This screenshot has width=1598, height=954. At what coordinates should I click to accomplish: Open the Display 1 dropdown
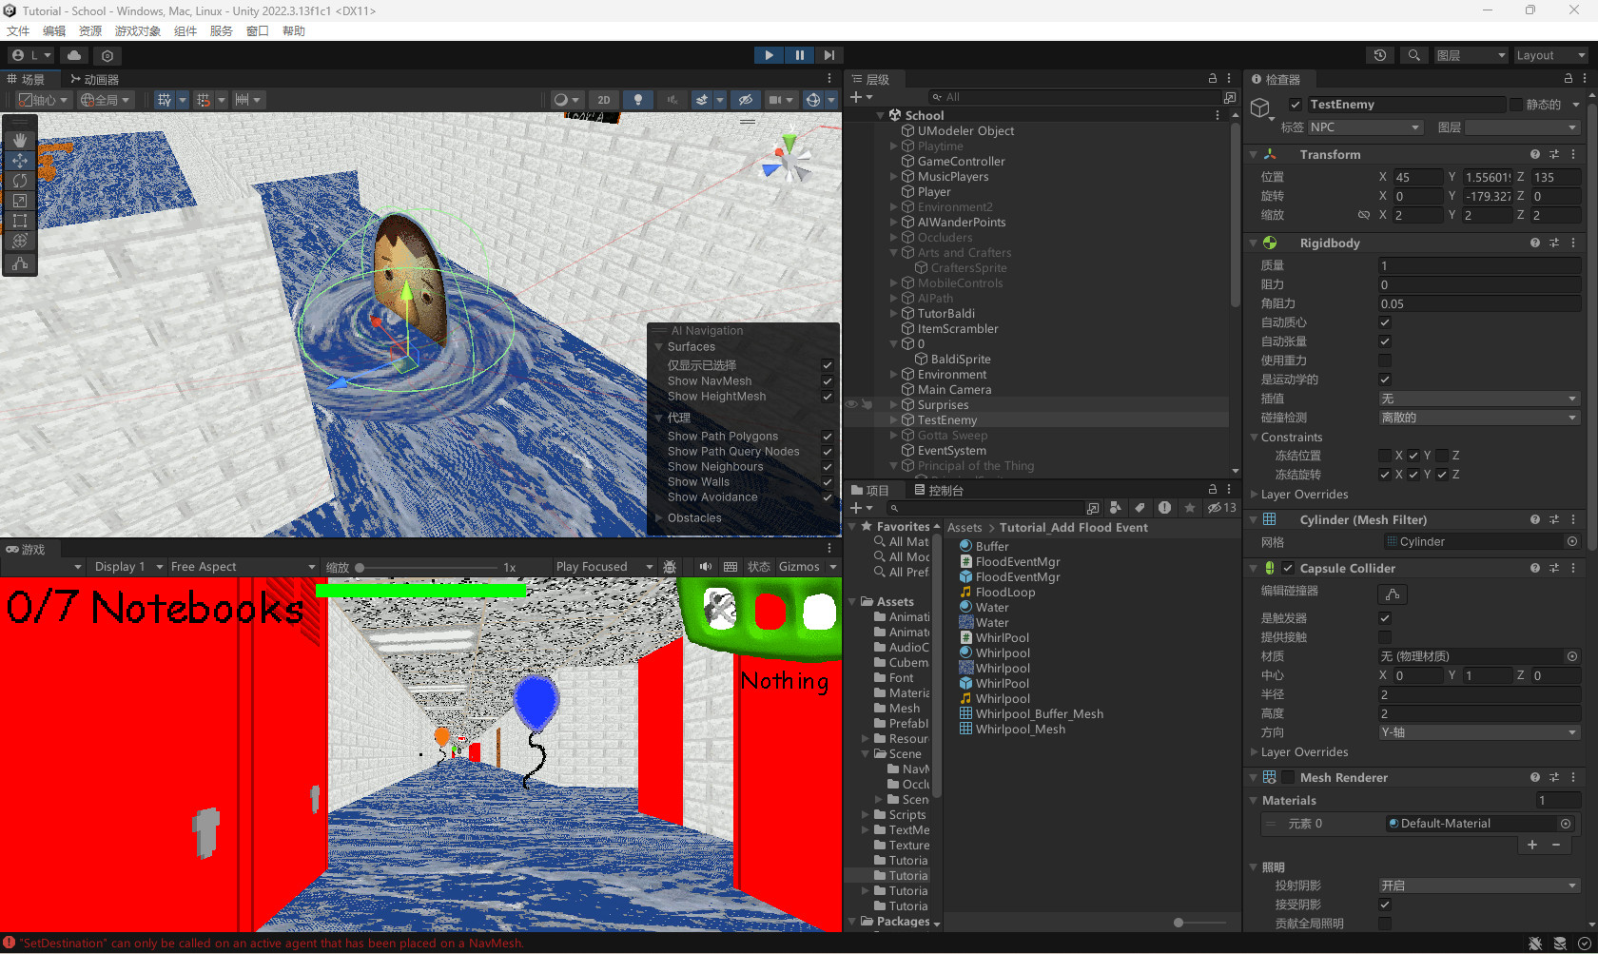(x=128, y=567)
